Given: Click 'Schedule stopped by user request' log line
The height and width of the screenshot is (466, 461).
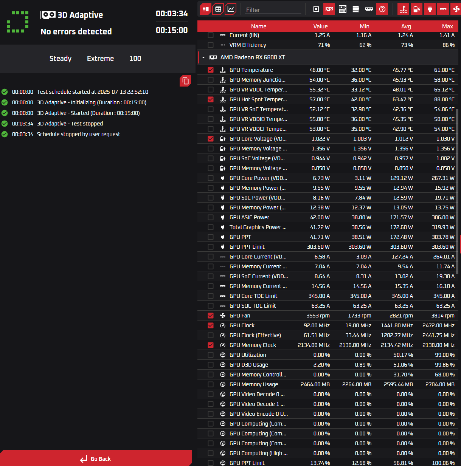Looking at the screenshot, I should tap(78, 134).
